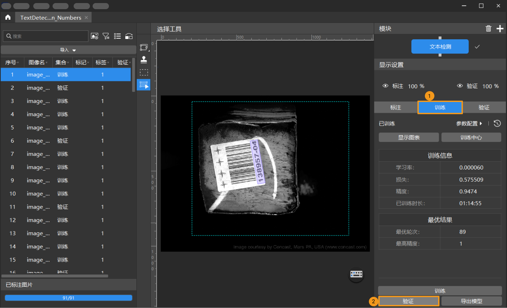Select image row 6 with 验证 set
Screen dimensions: 507x308
point(66,141)
